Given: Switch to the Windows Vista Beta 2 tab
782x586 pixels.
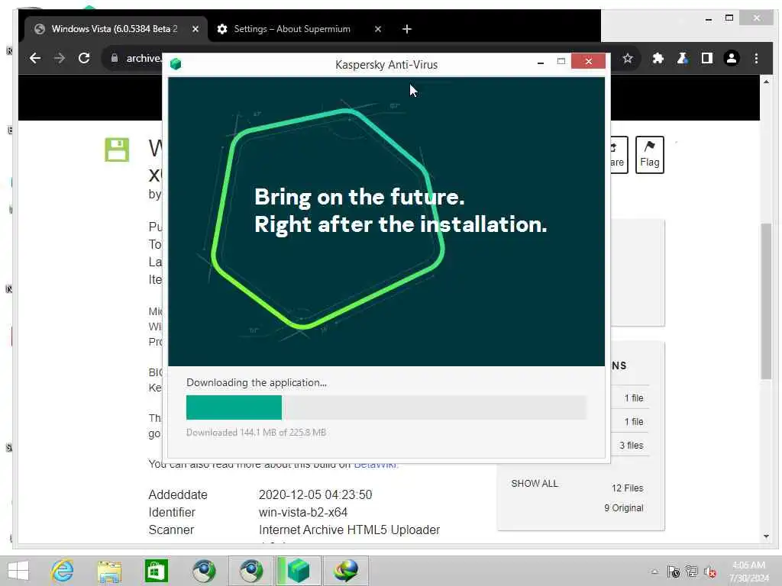Looking at the screenshot, I should click(x=115, y=29).
